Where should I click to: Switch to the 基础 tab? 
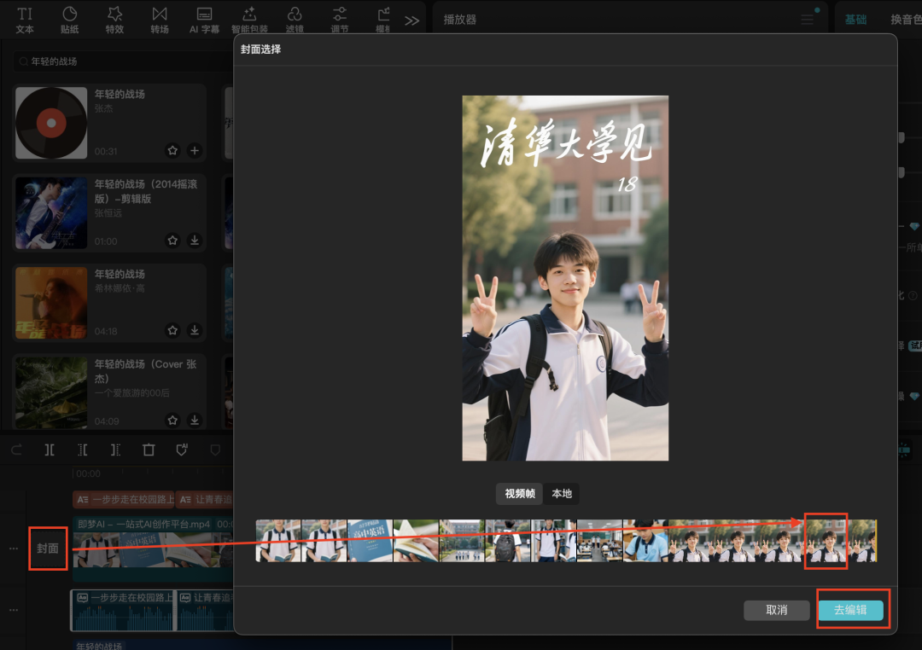pos(855,18)
